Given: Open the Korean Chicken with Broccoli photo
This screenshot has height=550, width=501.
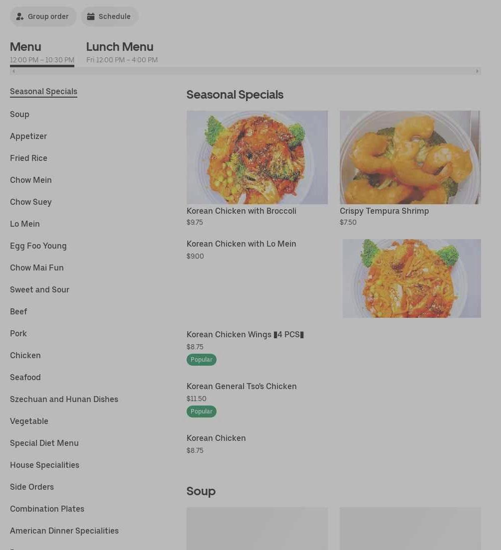Looking at the screenshot, I should click(257, 157).
